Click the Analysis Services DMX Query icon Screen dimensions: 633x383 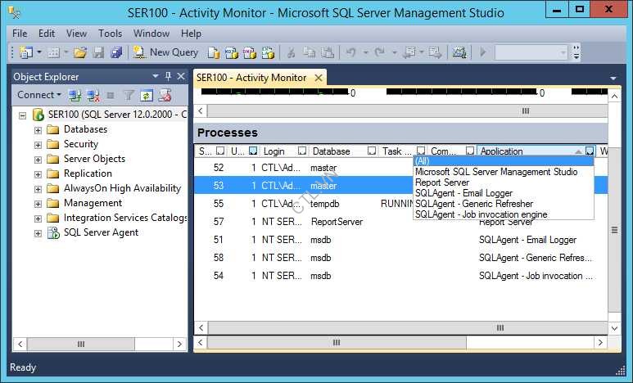click(250, 53)
